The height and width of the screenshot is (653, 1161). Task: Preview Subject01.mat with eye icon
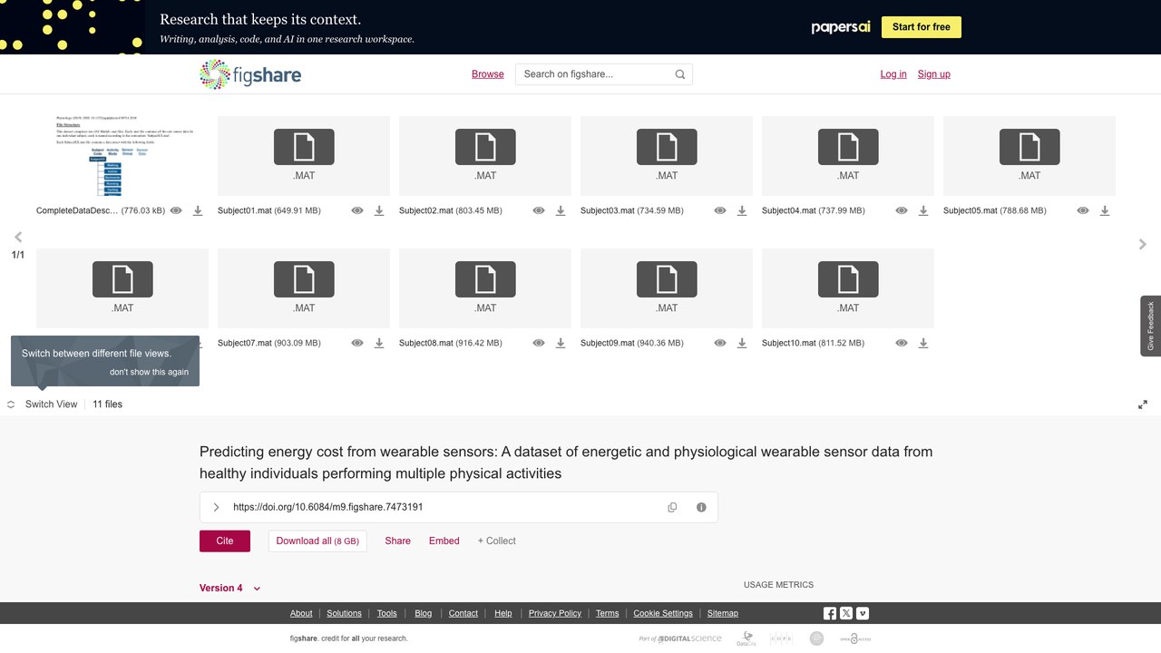tap(357, 210)
